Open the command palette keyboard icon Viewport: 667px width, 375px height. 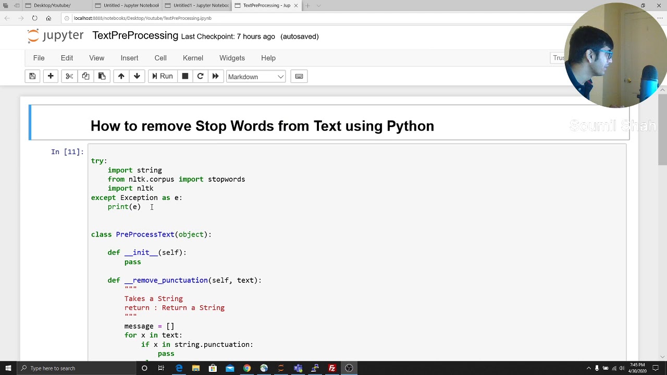(299, 77)
